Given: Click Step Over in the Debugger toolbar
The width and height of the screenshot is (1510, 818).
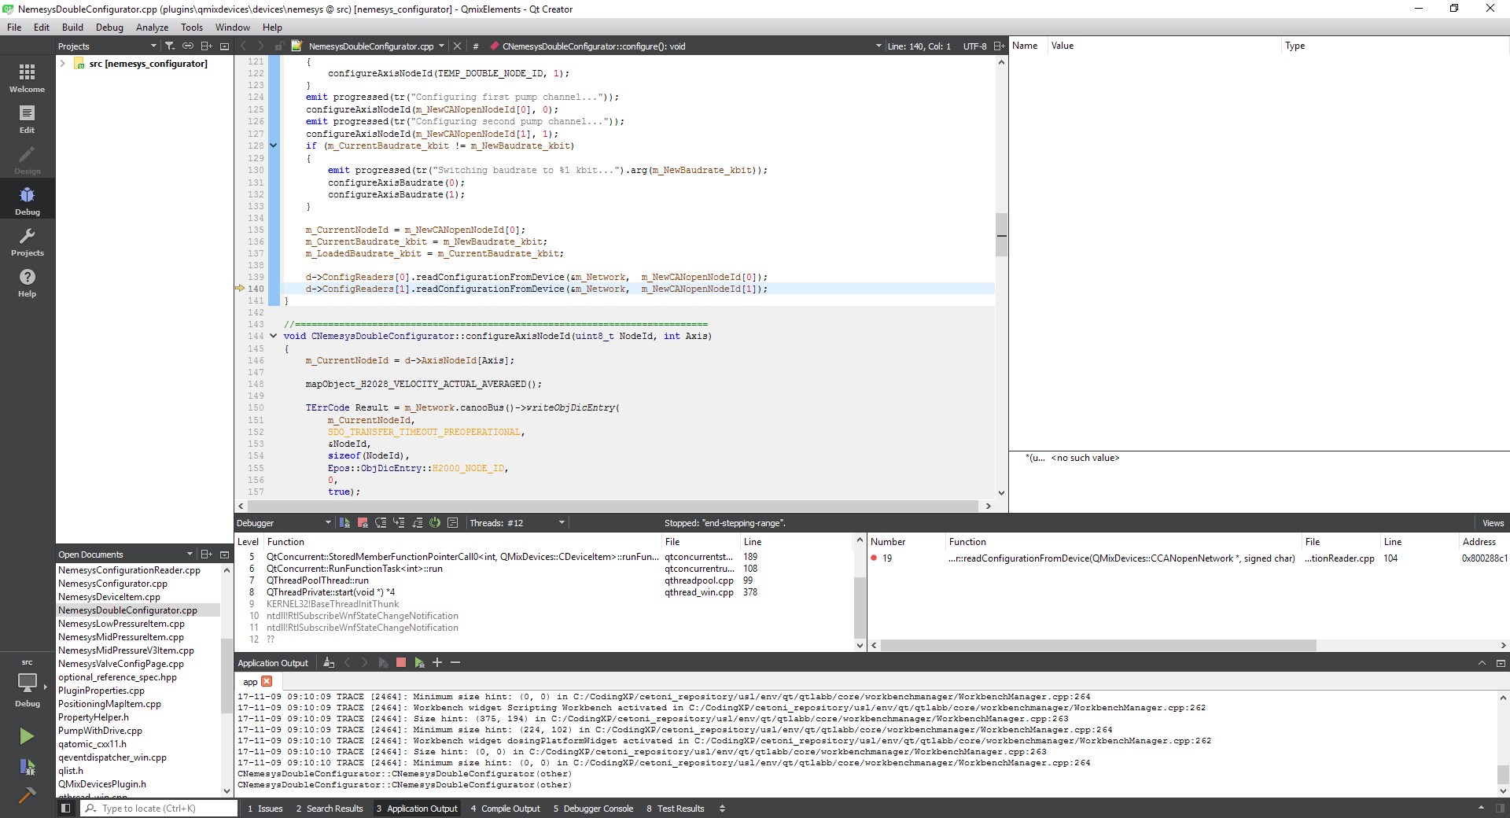Looking at the screenshot, I should click(x=381, y=523).
